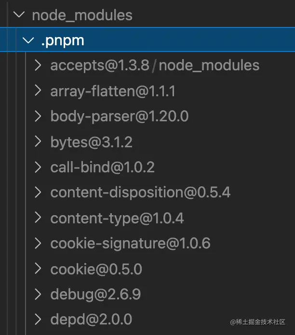Select the debug@2.6.9 folder
Viewport: 295px width, 335px height.
[95, 295]
